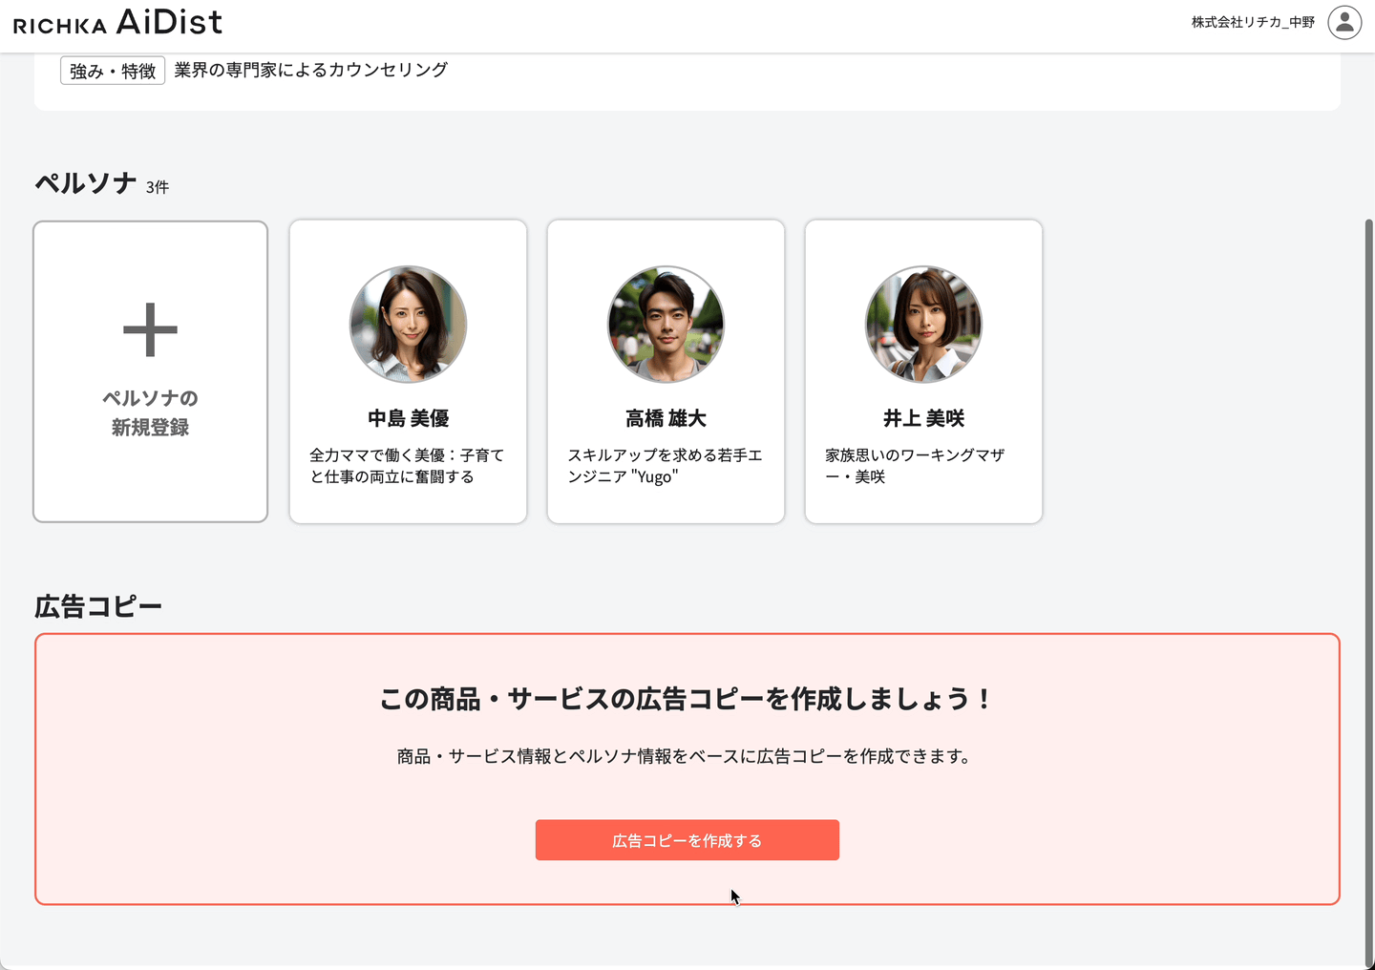Click the ペルソナ section heading
Viewport: 1375px width, 970px height.
[x=86, y=183]
